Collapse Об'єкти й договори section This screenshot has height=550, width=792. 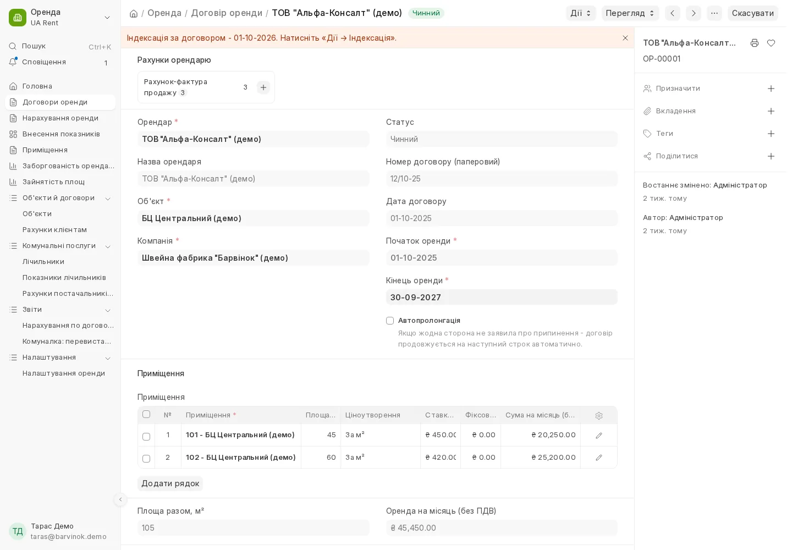click(x=108, y=199)
